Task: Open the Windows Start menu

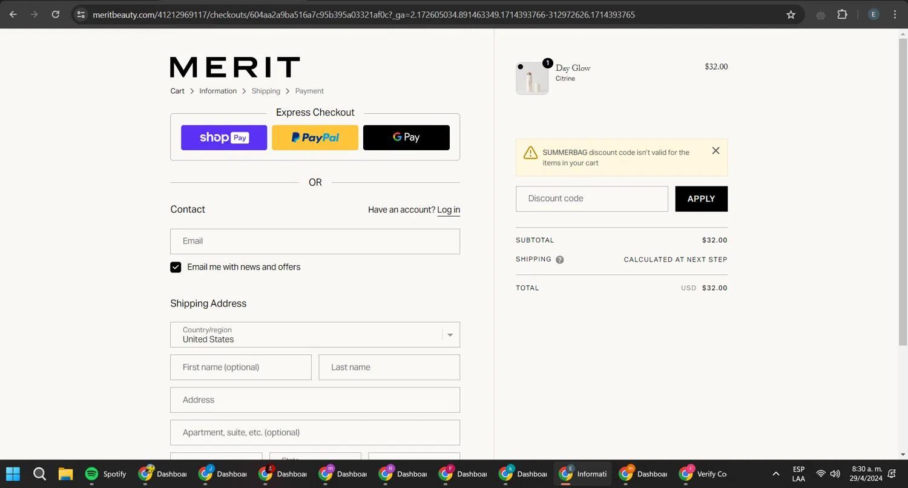Action: coord(13,473)
